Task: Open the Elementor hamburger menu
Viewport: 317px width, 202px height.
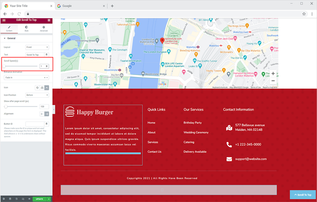Action: pyautogui.click(x=4, y=20)
